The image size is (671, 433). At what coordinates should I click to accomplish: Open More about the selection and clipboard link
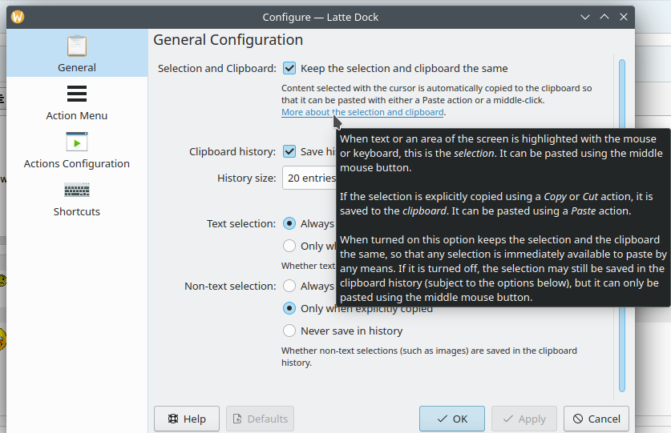[x=362, y=113]
